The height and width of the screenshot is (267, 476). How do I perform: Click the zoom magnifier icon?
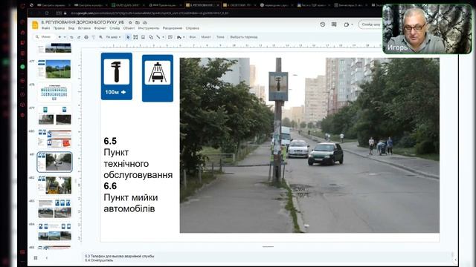100,37
